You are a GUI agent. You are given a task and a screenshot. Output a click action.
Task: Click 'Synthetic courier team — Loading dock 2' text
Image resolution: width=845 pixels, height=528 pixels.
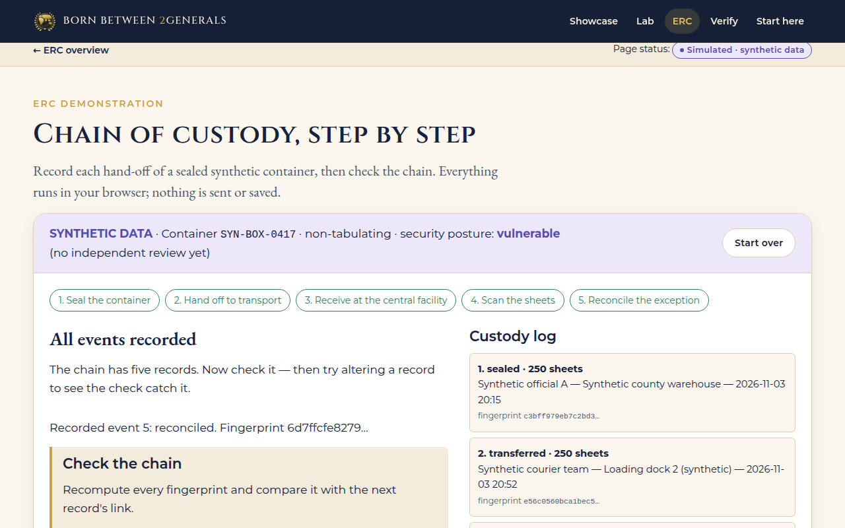click(631, 477)
